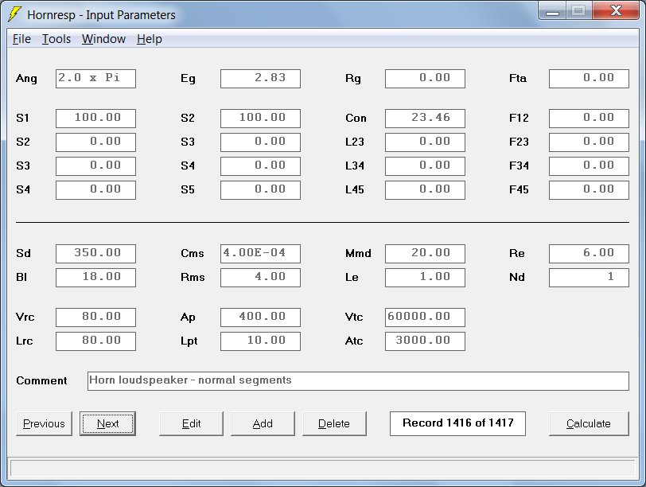Advance to the next record
646x487 pixels.
107,423
